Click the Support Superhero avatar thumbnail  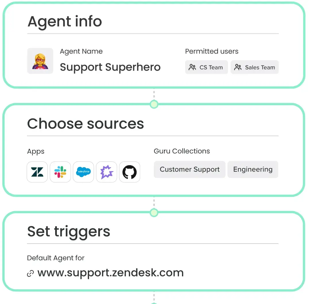(x=40, y=61)
